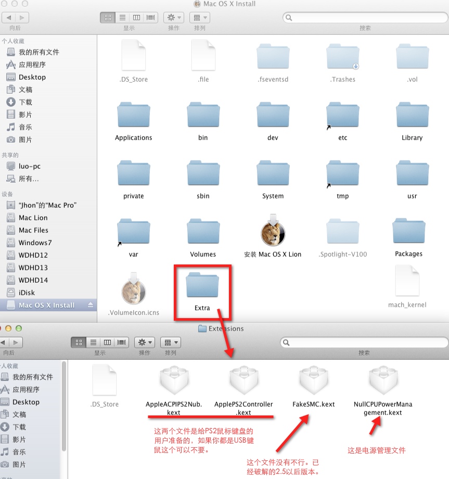This screenshot has width=449, height=479.
Task: Select "Jhon"的"Mac Pro" in devices
Action: 48,205
